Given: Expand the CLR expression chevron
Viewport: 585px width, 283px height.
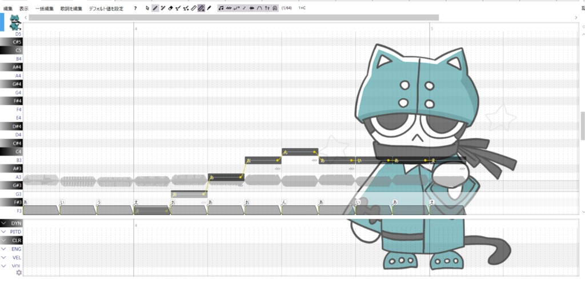Looking at the screenshot, I should point(4,240).
